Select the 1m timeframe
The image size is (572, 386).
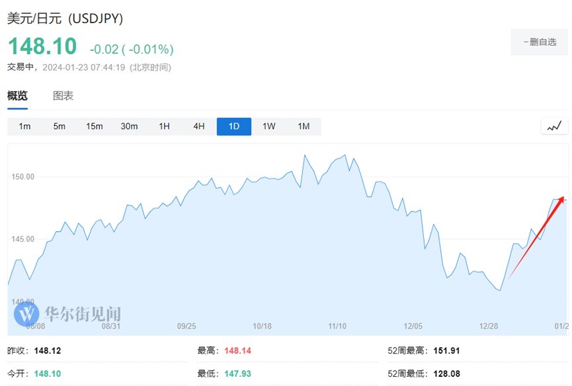24,126
